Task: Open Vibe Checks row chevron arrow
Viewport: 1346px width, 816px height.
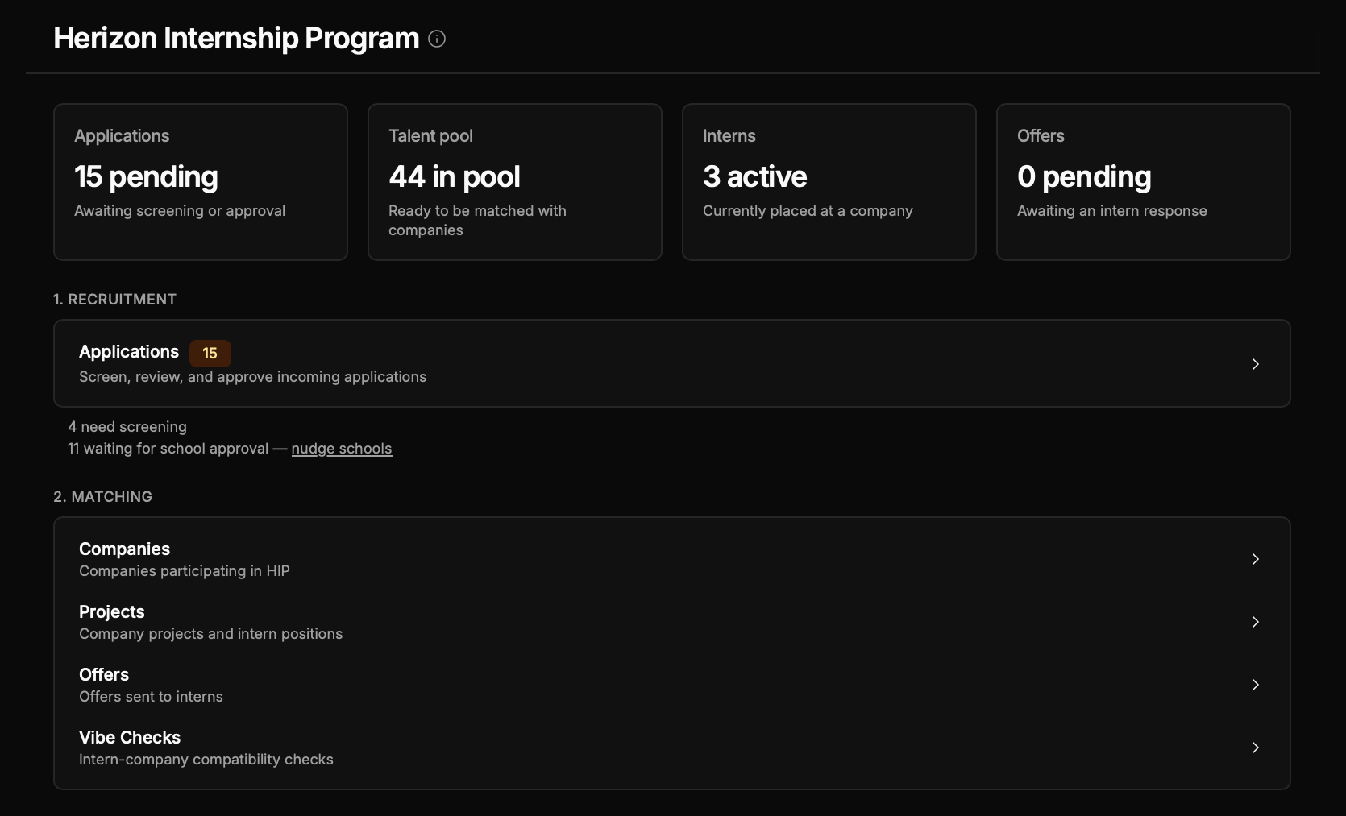Action: pyautogui.click(x=1256, y=748)
